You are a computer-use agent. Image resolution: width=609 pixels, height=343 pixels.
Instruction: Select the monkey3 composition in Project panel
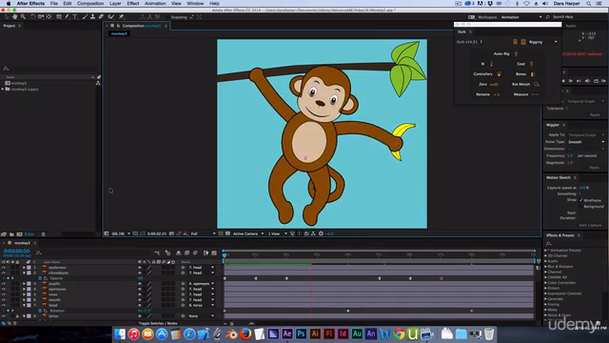click(19, 83)
